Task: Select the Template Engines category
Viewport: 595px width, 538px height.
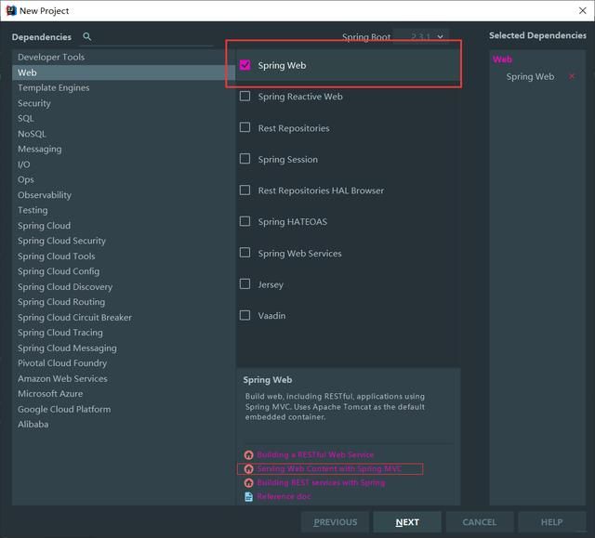Action: coord(54,87)
